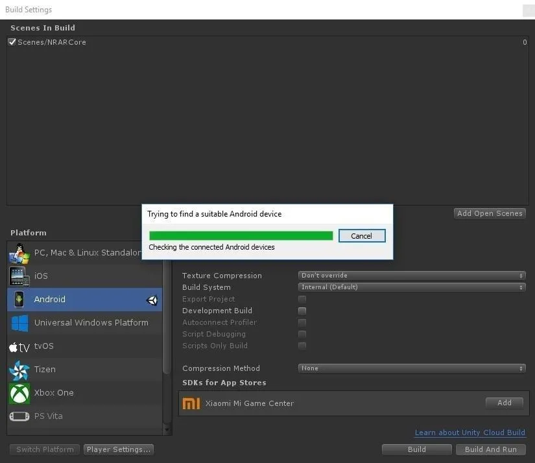Select tvOS in the platform list
535x463 pixels.
point(84,346)
